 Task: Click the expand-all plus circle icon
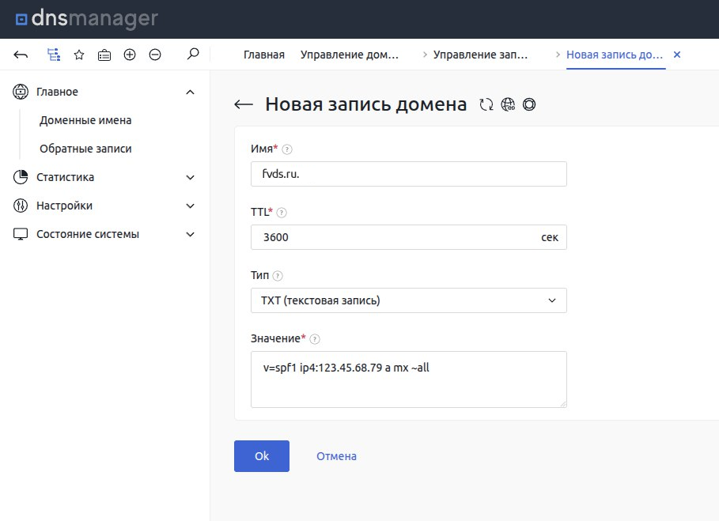coord(130,55)
